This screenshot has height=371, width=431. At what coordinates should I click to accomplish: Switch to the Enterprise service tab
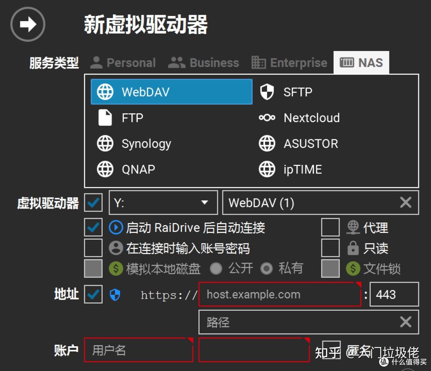[289, 63]
